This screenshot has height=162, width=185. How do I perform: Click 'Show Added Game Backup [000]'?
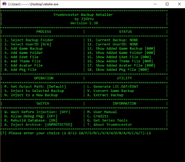coord(121,49)
